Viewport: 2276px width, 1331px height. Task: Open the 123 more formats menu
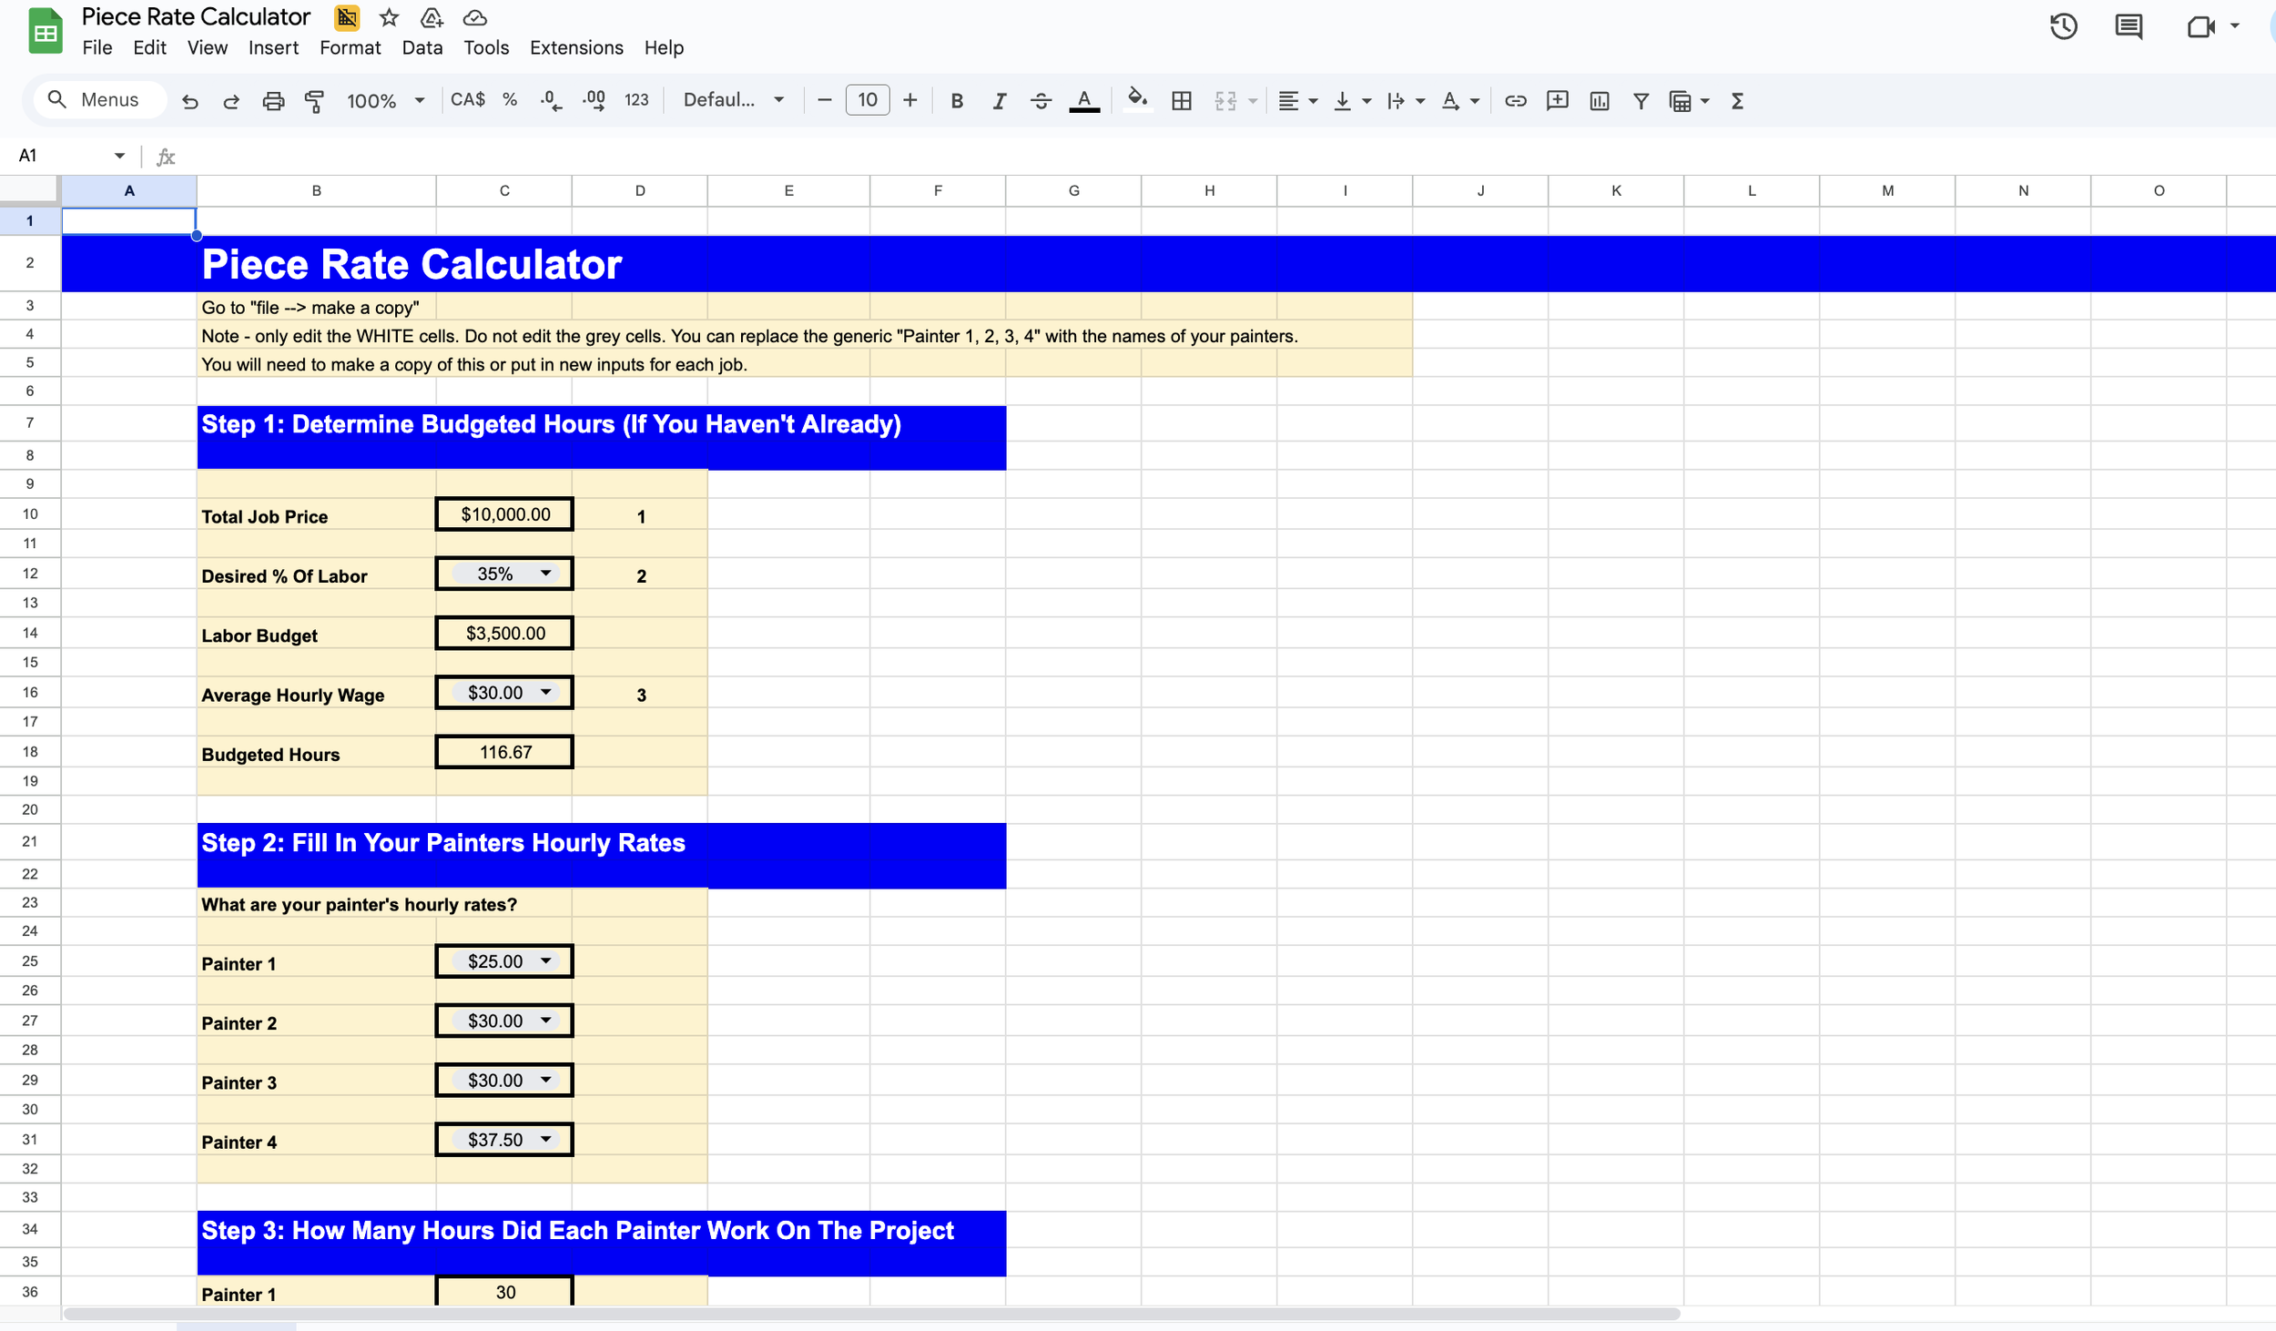[636, 100]
